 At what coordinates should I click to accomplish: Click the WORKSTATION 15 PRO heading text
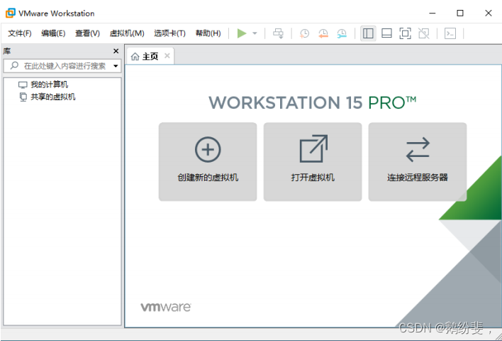pyautogui.click(x=313, y=102)
